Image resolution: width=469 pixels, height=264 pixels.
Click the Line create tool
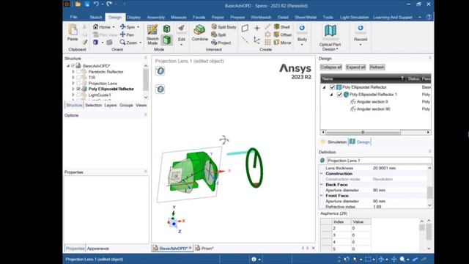(245, 40)
